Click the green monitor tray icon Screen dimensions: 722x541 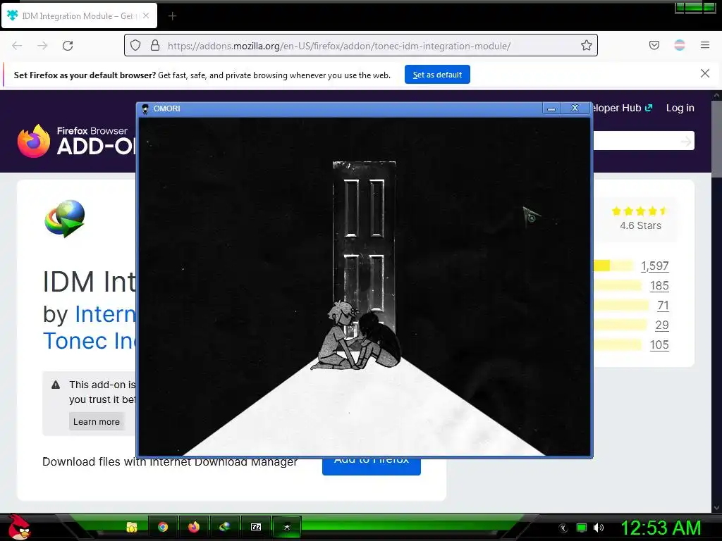(582, 528)
